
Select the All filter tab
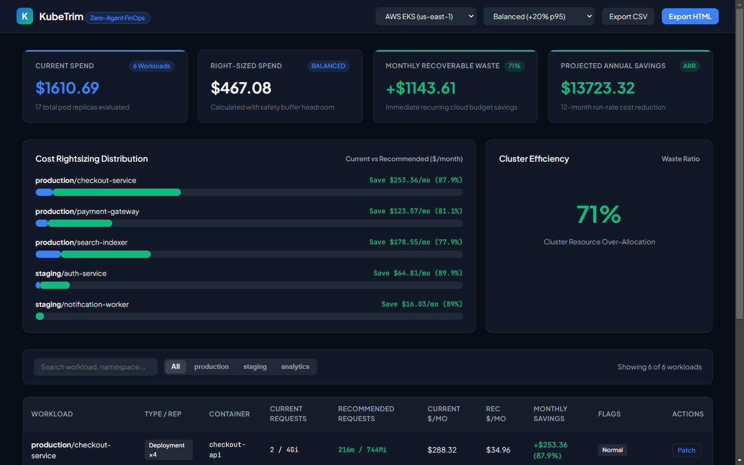(x=176, y=367)
